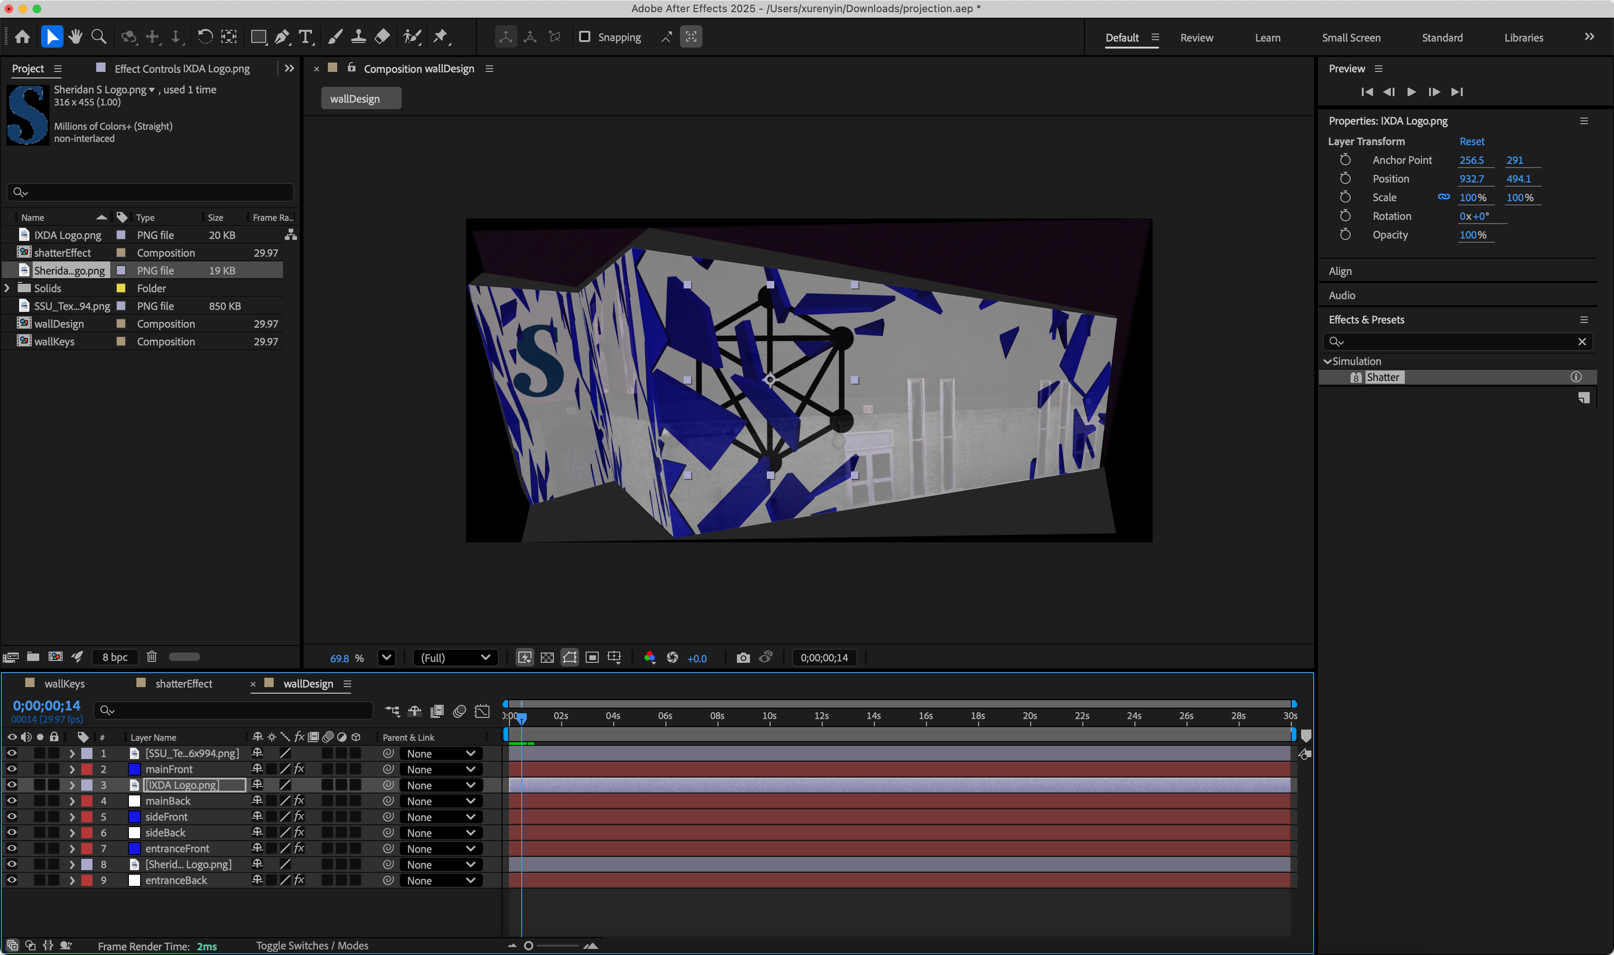Enable Snapping in the toolbar
This screenshot has height=955, width=1614.
585,37
